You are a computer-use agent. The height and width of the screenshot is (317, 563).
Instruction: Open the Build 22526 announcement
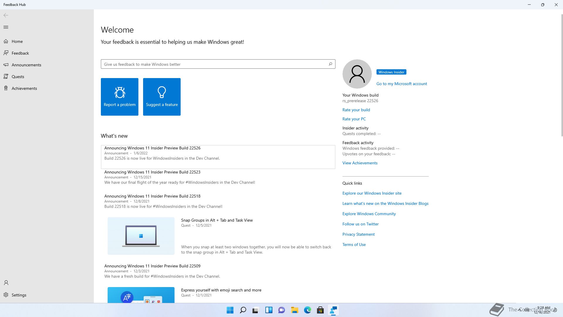click(218, 157)
